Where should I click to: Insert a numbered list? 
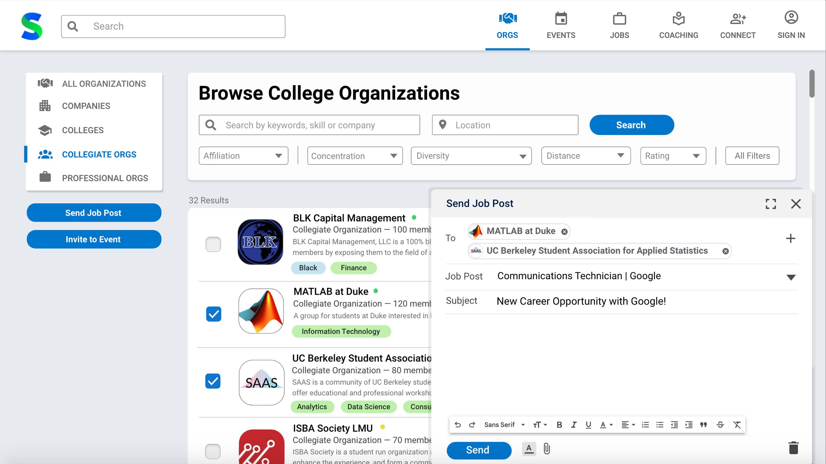(x=645, y=425)
